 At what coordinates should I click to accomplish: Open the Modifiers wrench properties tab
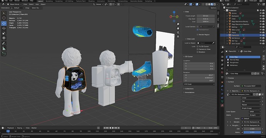point(222,86)
